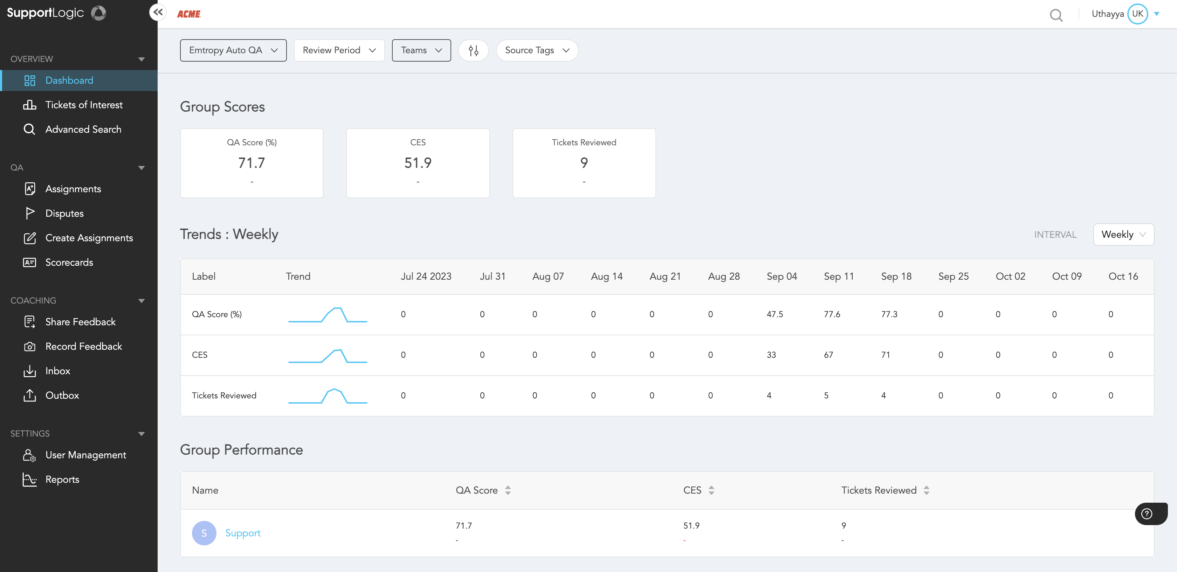Click the CES value 67
The height and width of the screenshot is (572, 1177).
828,355
